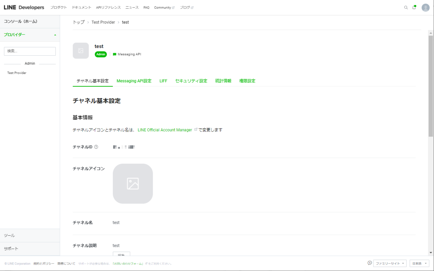This screenshot has height=271, width=434.
Task: Click the 商標について footer link
Action: click(x=67, y=264)
